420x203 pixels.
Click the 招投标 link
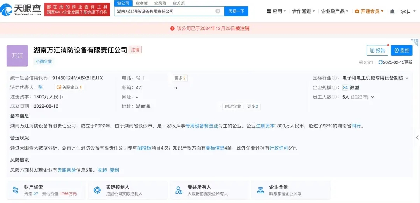(x=144, y=148)
